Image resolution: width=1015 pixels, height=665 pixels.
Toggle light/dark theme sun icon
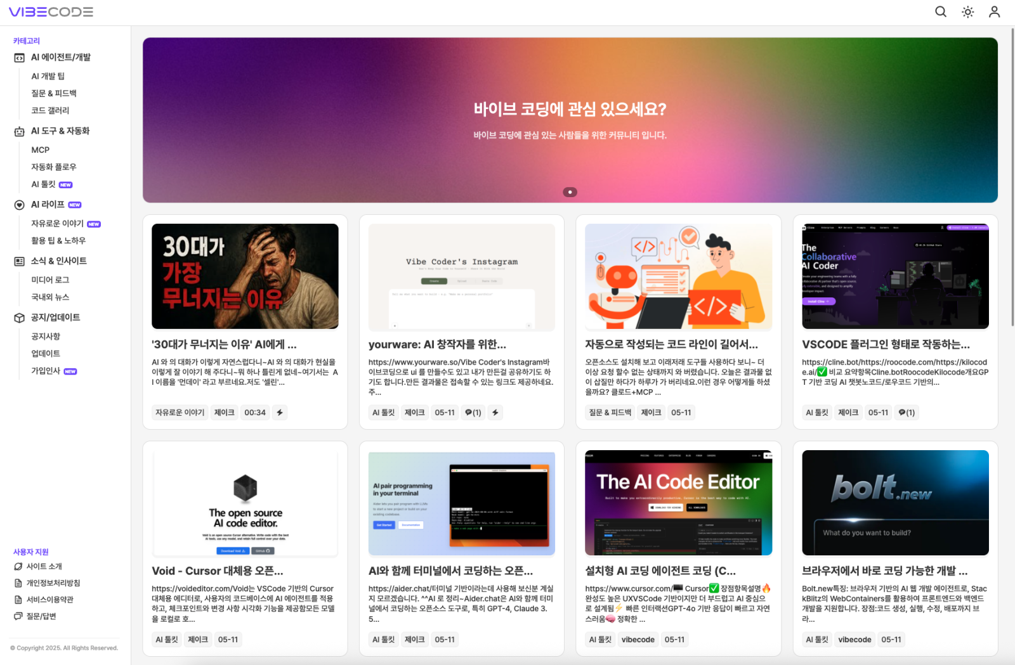[967, 11]
